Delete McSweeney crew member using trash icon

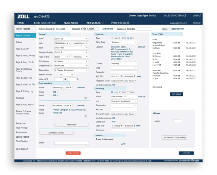[x=86, y=116]
